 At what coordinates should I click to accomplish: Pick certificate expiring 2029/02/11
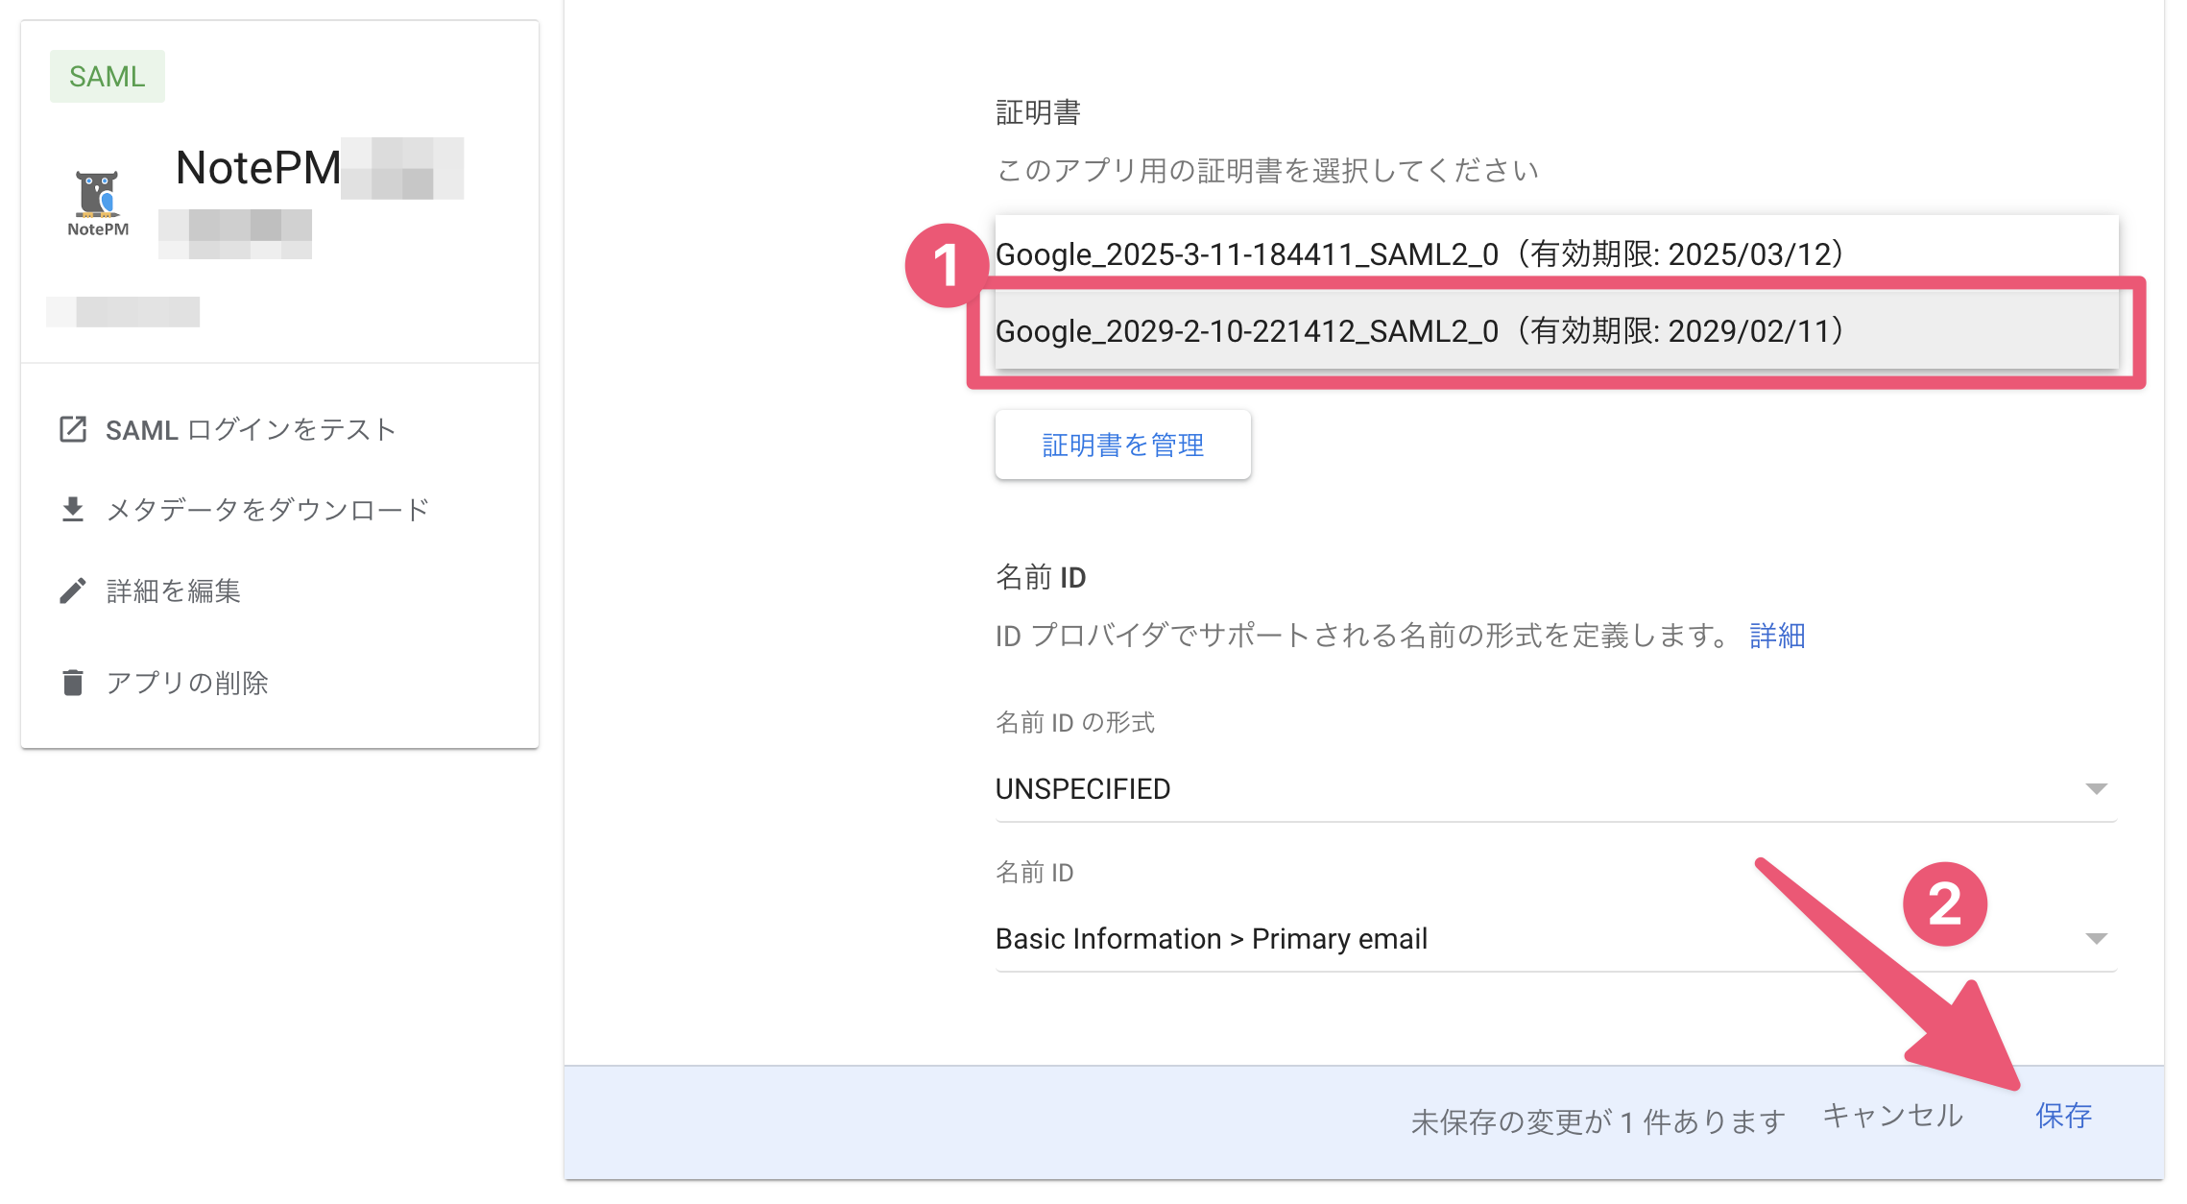[1556, 330]
